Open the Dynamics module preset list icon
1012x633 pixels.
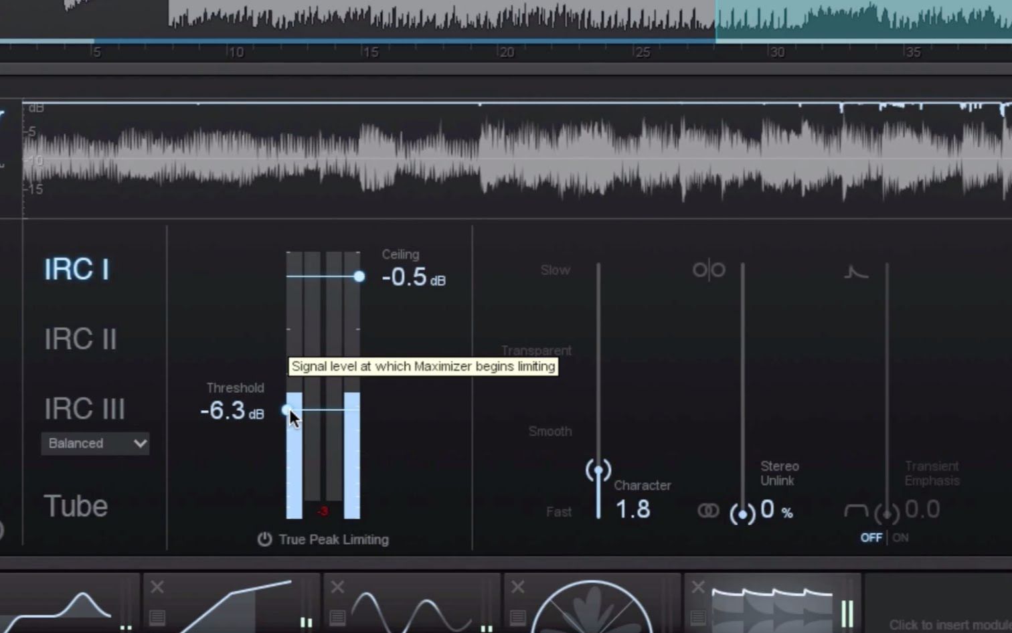coord(157,617)
